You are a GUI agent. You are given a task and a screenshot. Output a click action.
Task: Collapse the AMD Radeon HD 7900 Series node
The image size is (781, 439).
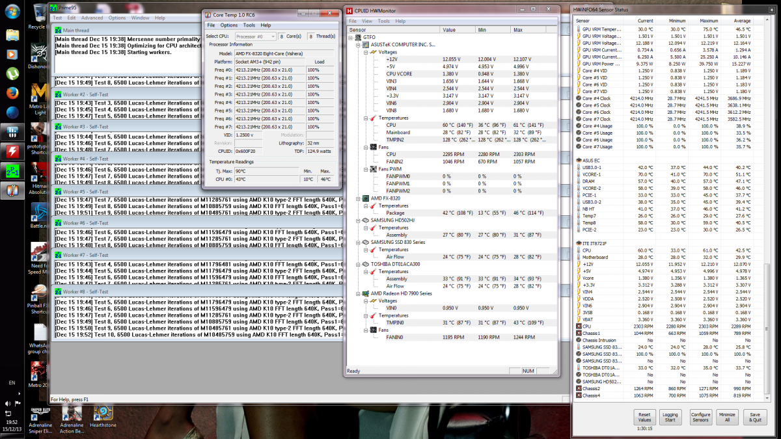click(x=357, y=293)
